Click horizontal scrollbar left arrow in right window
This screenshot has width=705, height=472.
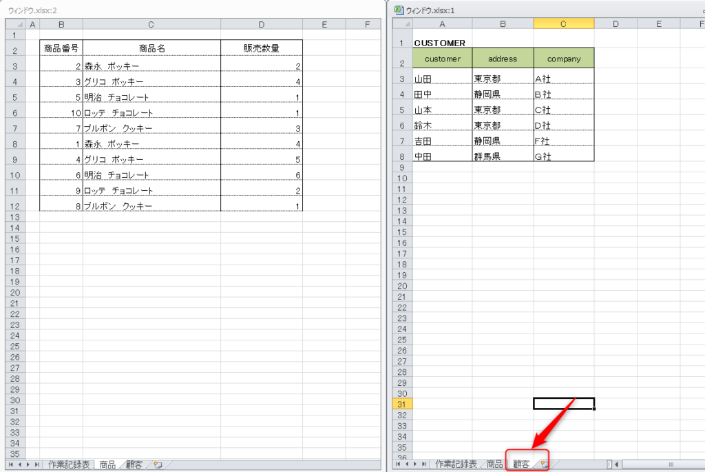tap(617, 464)
